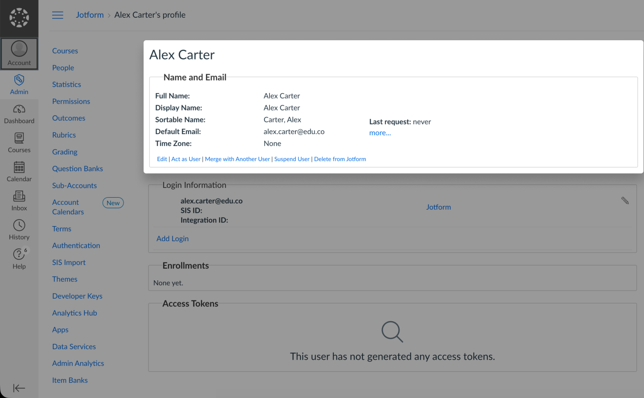The width and height of the screenshot is (644, 398).
Task: Open Analytics Hub menu item
Action: click(x=75, y=313)
